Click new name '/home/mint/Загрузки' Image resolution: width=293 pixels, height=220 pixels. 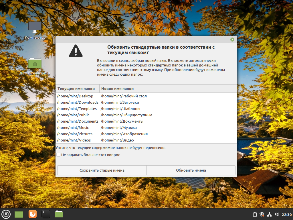(120, 103)
